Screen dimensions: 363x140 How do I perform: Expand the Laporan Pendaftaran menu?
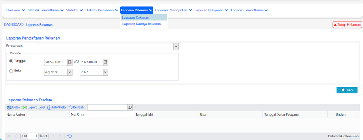[x=249, y=10]
